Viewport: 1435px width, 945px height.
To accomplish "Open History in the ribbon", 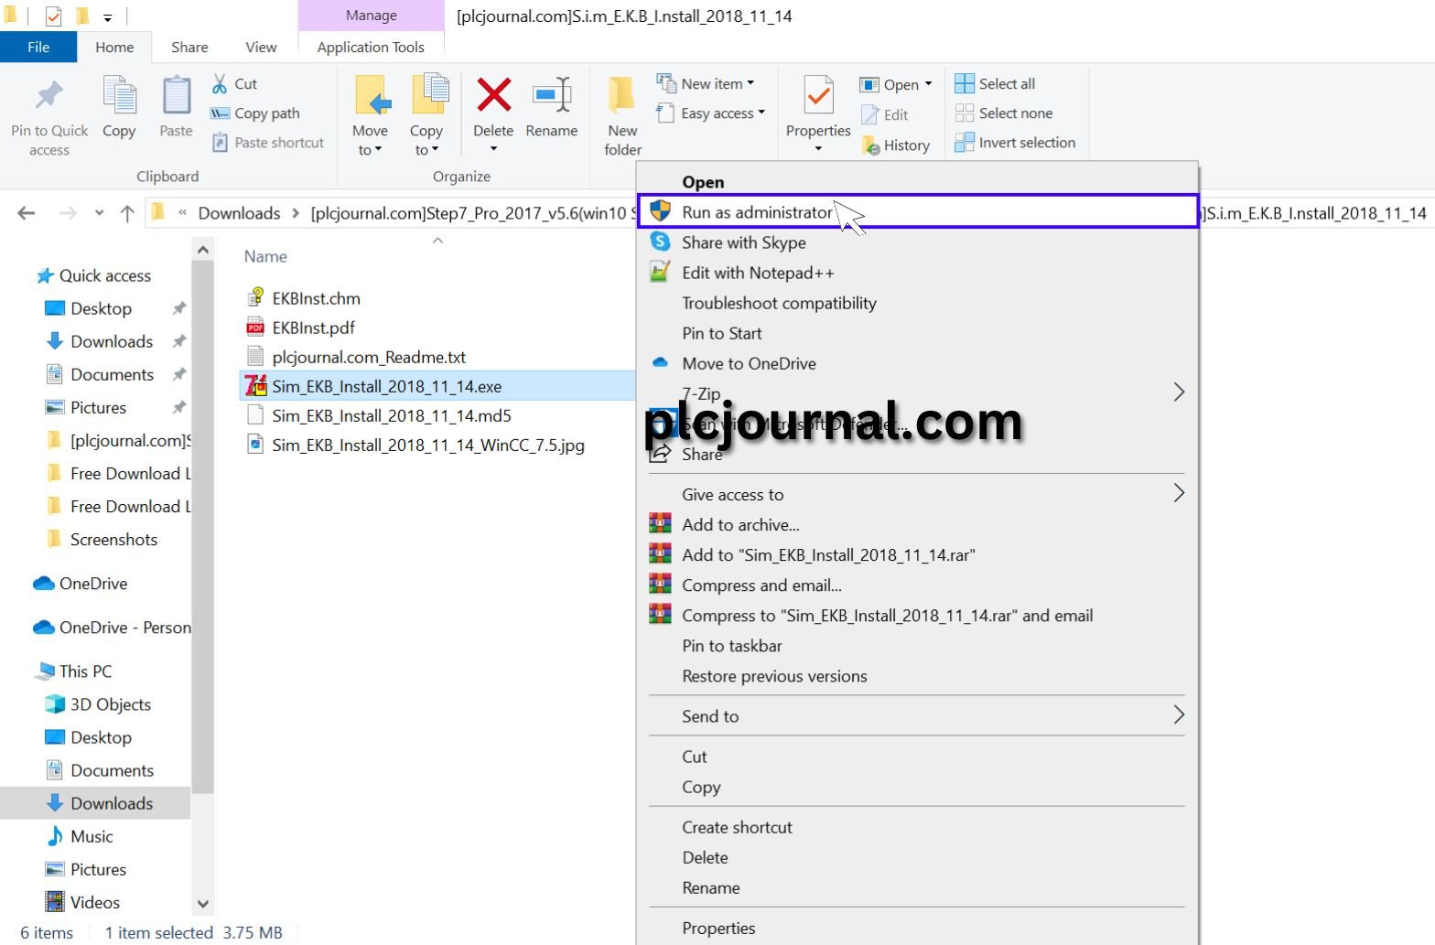I will [x=896, y=145].
